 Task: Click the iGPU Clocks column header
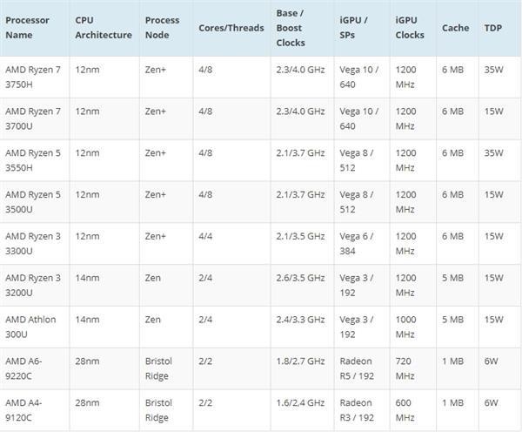coord(410,28)
